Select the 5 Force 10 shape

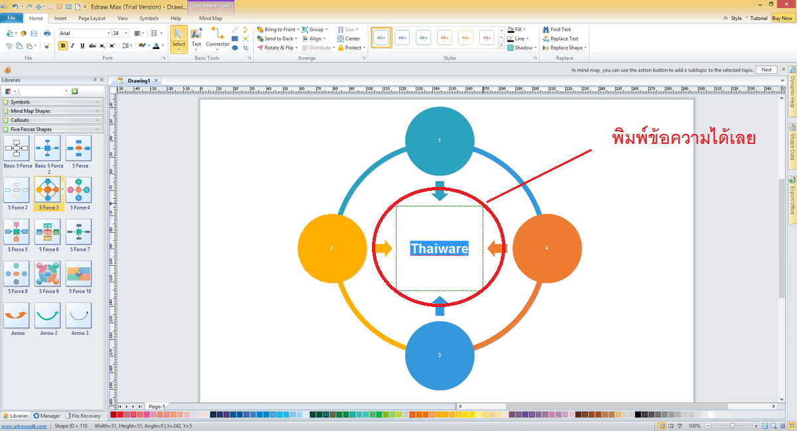click(x=79, y=277)
